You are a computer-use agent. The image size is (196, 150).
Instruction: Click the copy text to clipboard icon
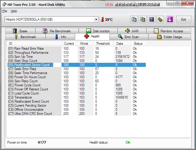click(134, 19)
